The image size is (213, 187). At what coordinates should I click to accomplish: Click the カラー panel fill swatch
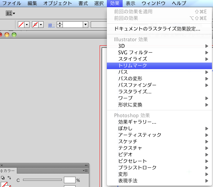(x=4, y=185)
